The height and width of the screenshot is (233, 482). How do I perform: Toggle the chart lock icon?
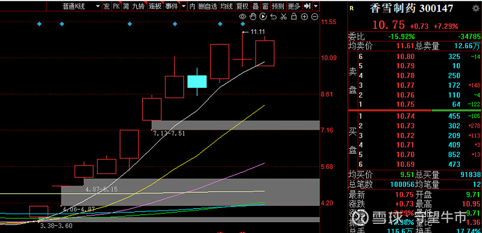click(294, 16)
